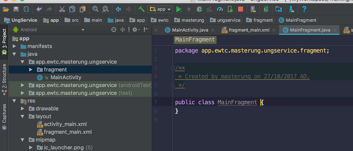The height and width of the screenshot is (151, 353).
Task: Run the app with green play button
Action: click(x=179, y=9)
